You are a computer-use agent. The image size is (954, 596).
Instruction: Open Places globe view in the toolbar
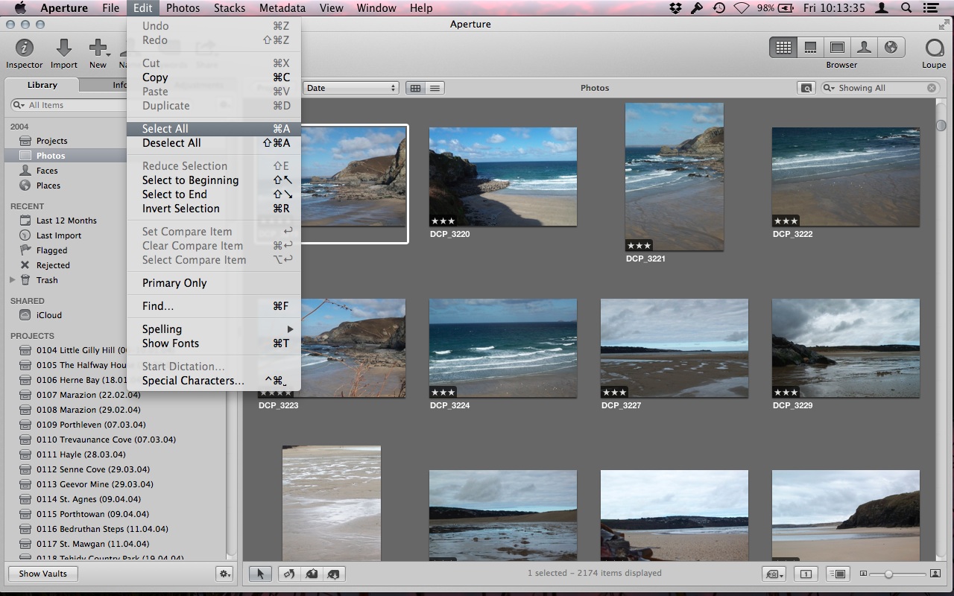point(891,48)
